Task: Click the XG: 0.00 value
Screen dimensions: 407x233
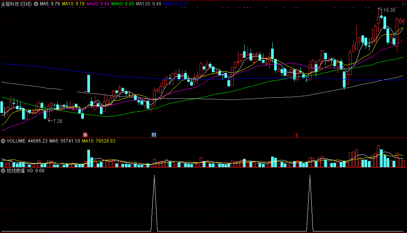Action: [36, 171]
